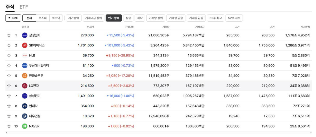The height and width of the screenshot is (137, 316).
Task: Select the 인기 종목 filter
Action: (x=114, y=18)
